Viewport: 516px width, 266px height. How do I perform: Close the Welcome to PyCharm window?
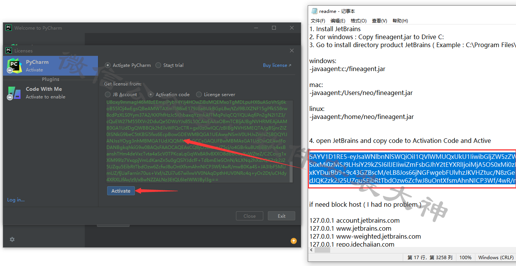[292, 28]
